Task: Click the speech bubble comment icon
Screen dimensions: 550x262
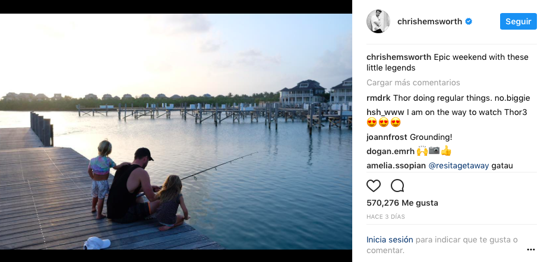Action: click(397, 186)
